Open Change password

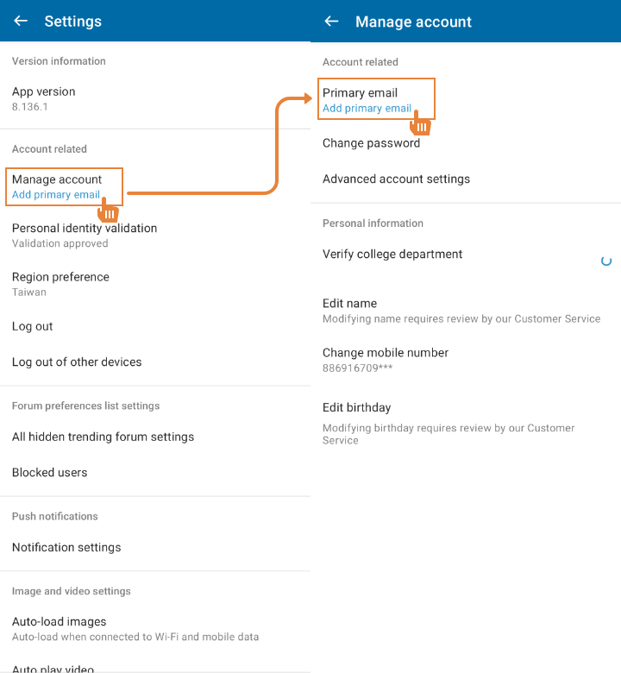pos(466,143)
